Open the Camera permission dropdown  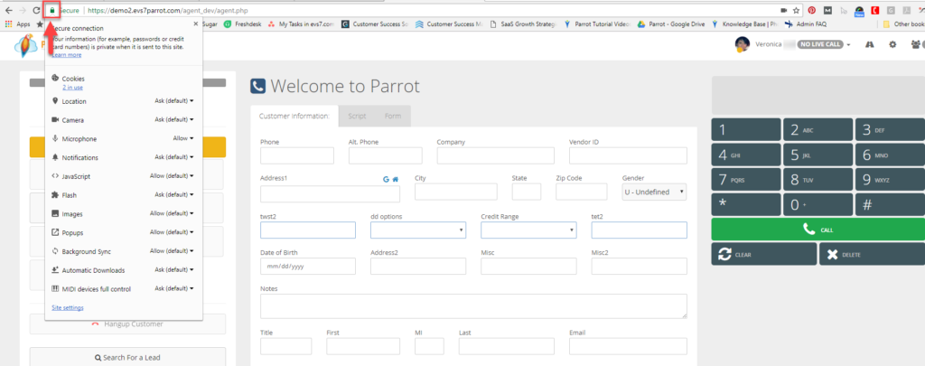[174, 120]
